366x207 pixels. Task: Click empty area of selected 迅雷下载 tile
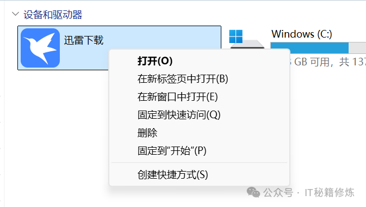tap(163, 38)
